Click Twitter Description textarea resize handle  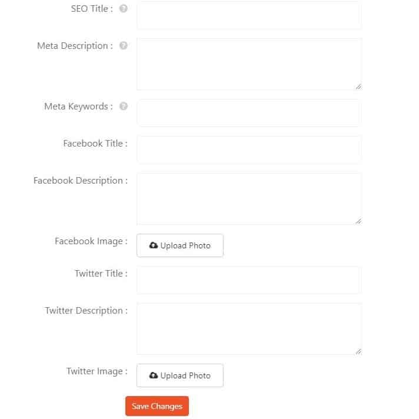(358, 351)
